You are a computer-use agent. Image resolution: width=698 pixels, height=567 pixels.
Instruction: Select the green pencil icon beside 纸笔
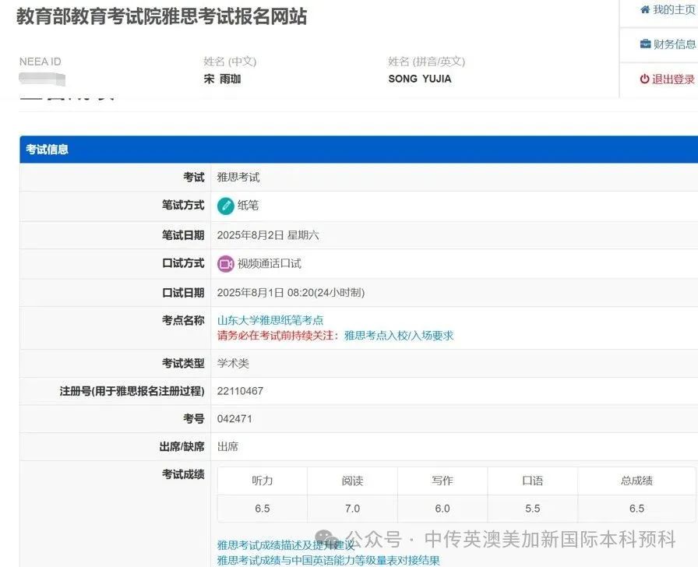click(x=227, y=205)
